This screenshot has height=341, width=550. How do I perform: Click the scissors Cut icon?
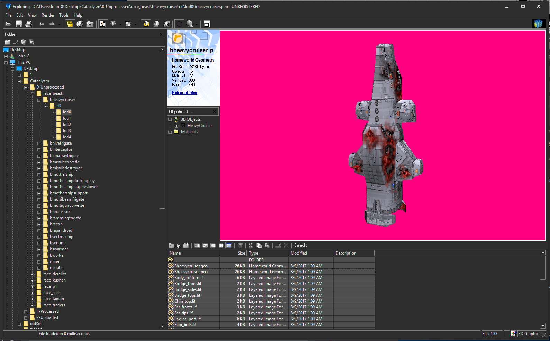point(250,246)
